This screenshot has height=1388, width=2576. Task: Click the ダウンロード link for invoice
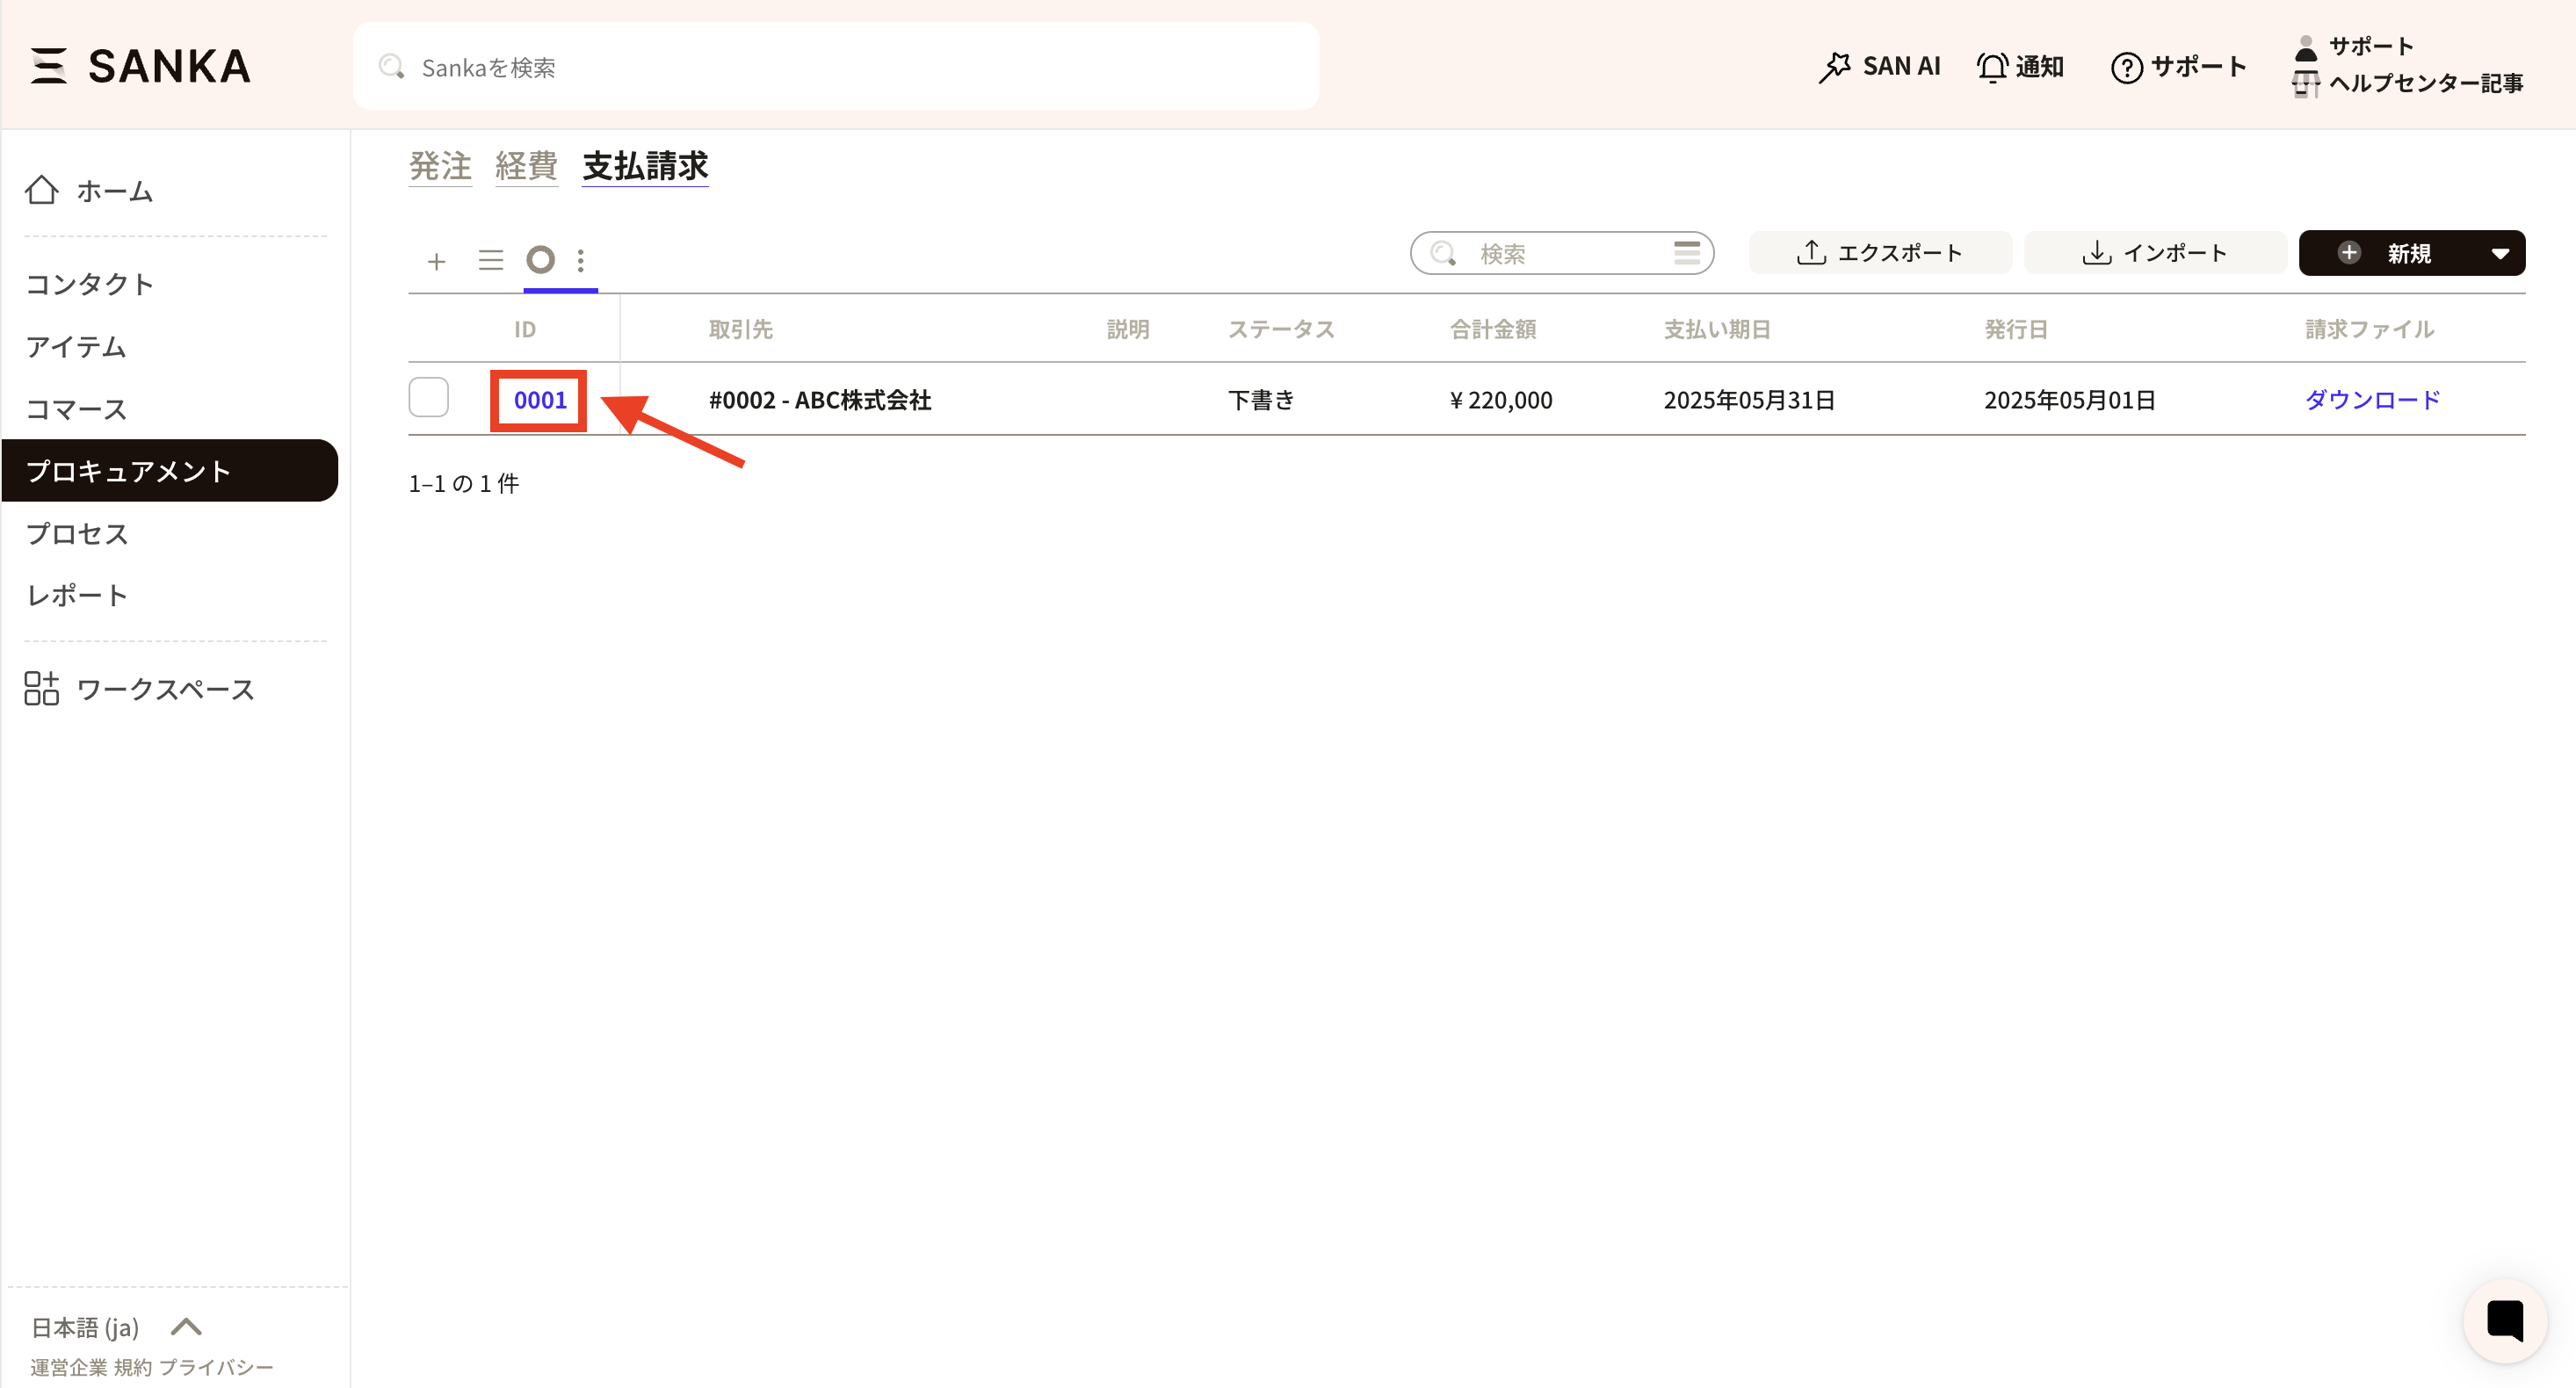click(x=2372, y=400)
